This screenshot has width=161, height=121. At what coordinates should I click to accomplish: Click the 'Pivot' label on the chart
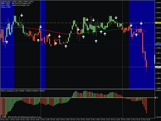(x=121, y=24)
